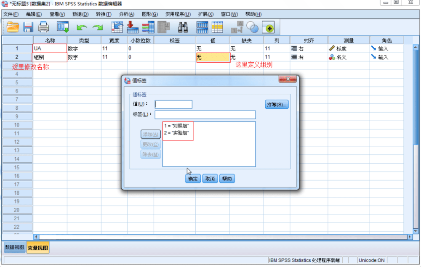This screenshot has height=267, width=421.
Task: Redo with the green right arrow icon
Action: tap(98, 27)
